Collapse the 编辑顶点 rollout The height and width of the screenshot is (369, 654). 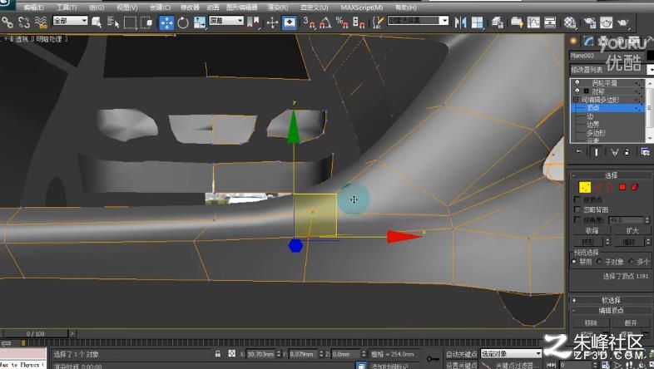611,310
